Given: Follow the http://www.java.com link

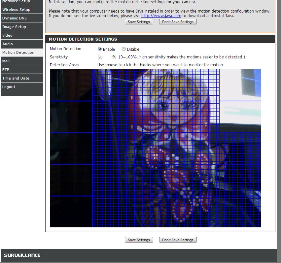Looking at the screenshot, I should [161, 16].
